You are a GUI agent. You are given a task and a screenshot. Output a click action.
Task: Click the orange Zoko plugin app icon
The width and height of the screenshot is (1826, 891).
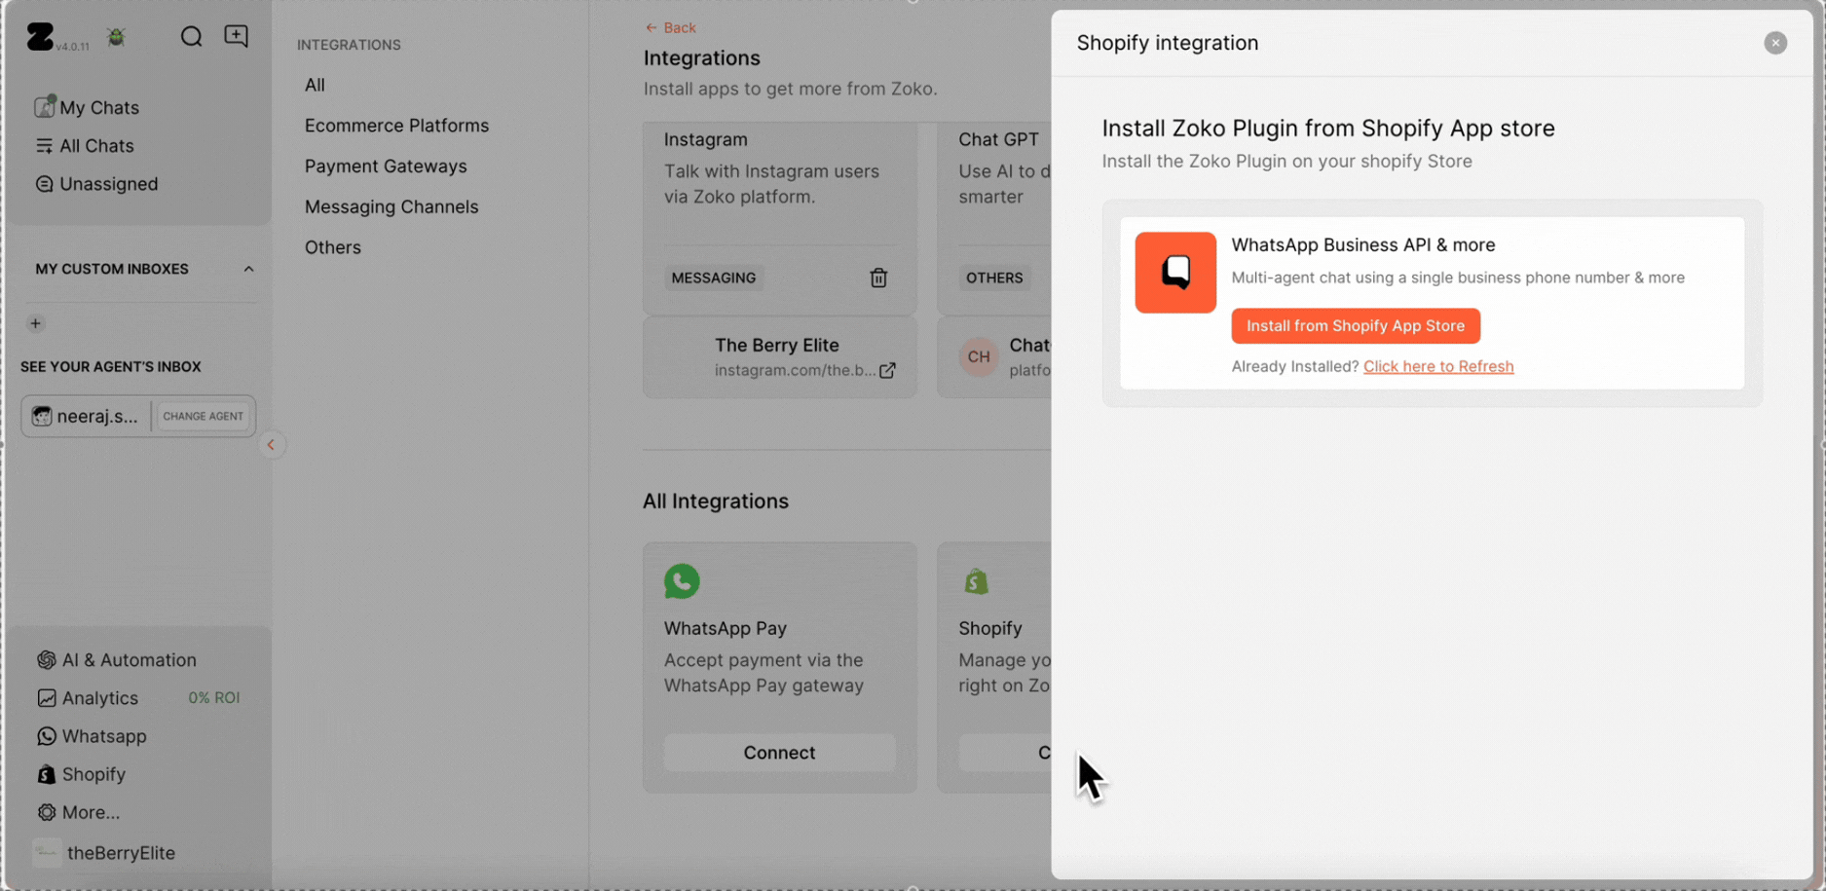(1175, 273)
